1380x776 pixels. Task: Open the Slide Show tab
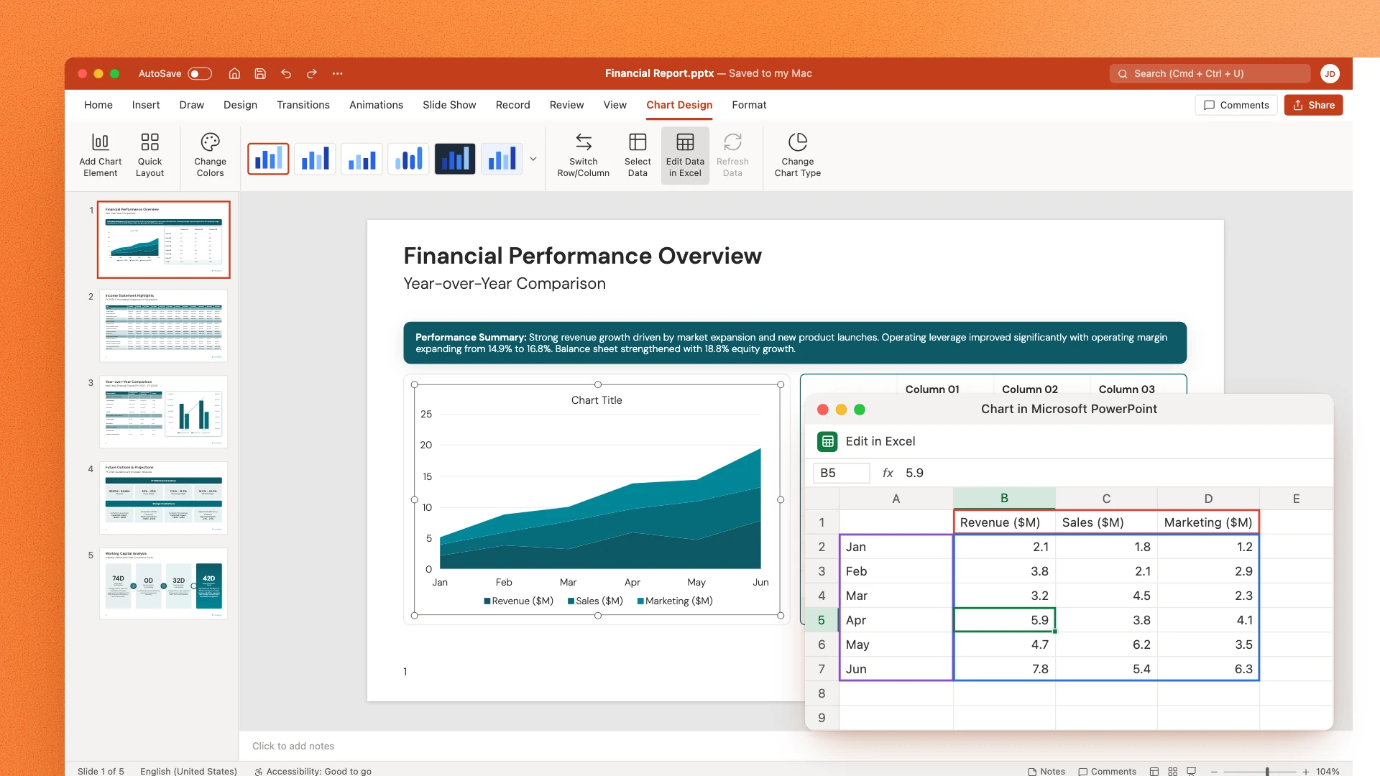pyautogui.click(x=449, y=105)
